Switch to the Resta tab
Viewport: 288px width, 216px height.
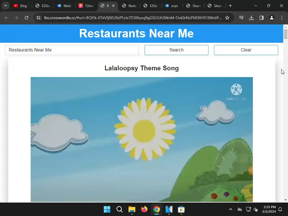coord(129,6)
